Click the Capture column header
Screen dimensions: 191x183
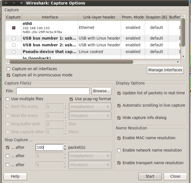[13, 17]
